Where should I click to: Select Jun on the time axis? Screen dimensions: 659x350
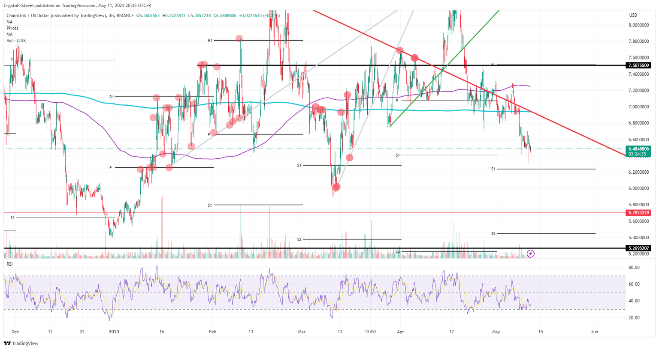pyautogui.click(x=594, y=331)
